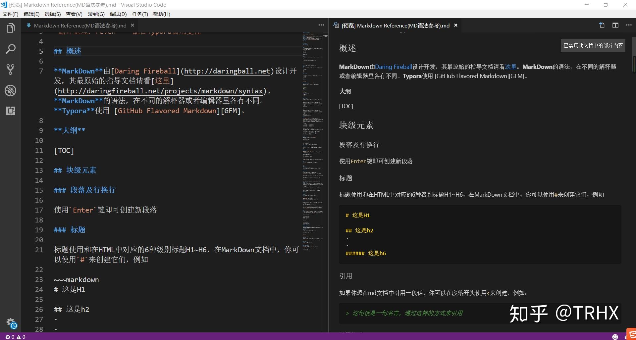Open the Extensions view in activity bar
This screenshot has height=340, width=636.
(x=11, y=111)
